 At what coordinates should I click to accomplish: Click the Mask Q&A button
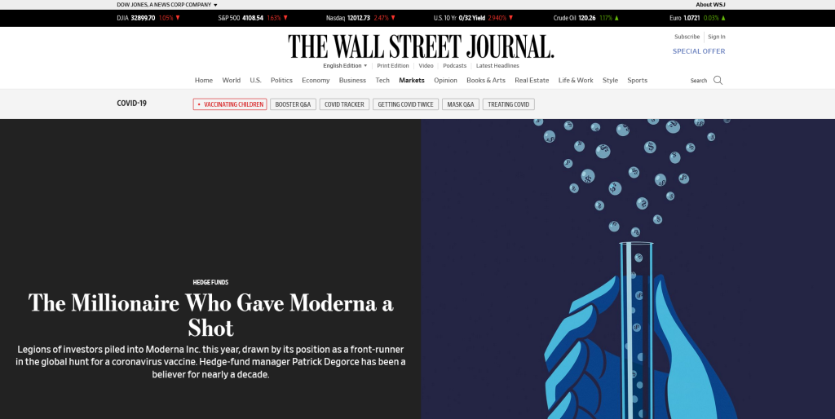(461, 104)
